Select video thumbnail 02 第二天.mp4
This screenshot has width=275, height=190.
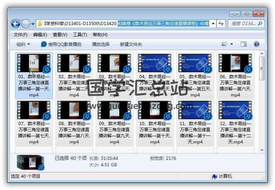[74, 63]
